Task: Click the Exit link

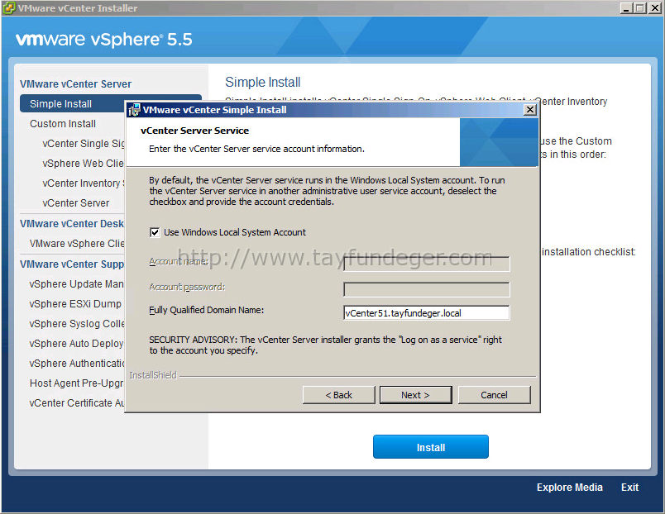Action: point(629,488)
